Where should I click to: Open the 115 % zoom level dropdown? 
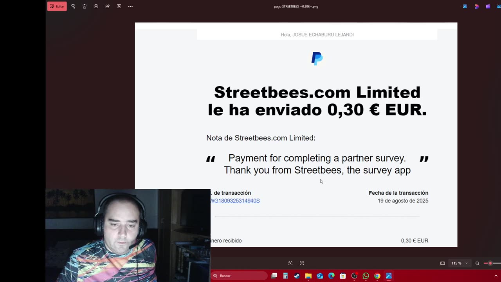click(x=460, y=263)
